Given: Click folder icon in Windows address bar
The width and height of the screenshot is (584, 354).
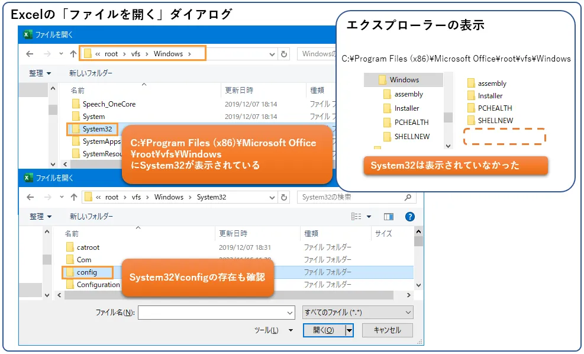Looking at the screenshot, I should tap(88, 54).
